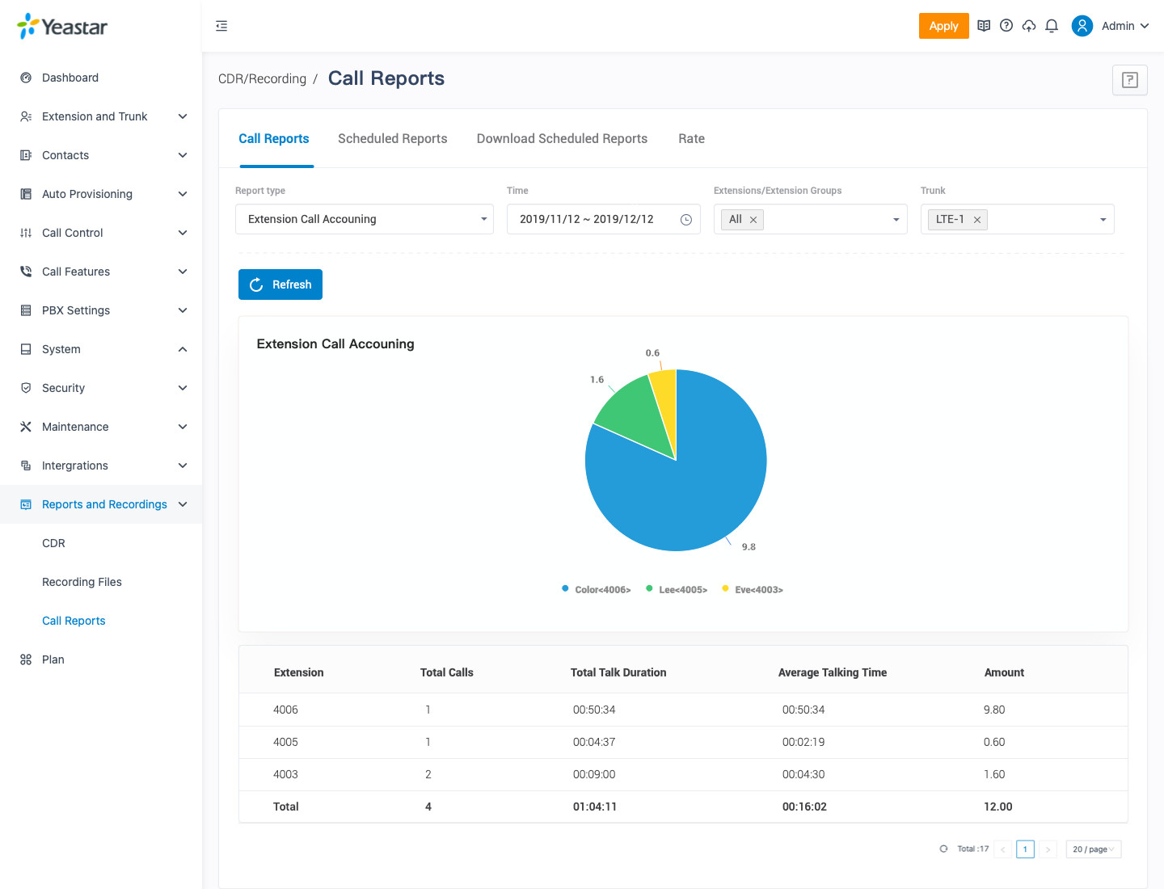Toggle Color<4006> legend item in chart
Image resolution: width=1164 pixels, height=889 pixels.
[x=597, y=590]
